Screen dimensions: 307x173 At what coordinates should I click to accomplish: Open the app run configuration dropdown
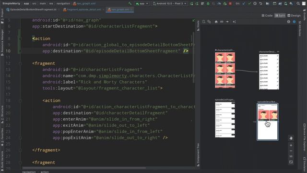[142, 3]
